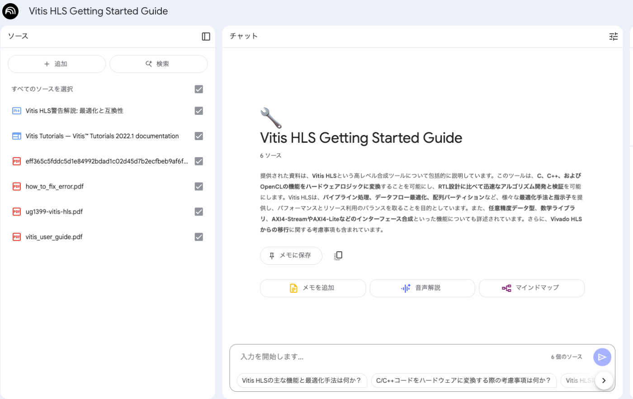The width and height of the screenshot is (633, 399).
Task: Open the source vitis_user_guide.pdf
Action: coord(54,237)
